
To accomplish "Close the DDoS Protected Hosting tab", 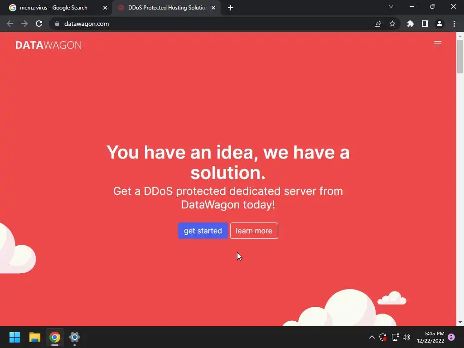I will (x=213, y=8).
